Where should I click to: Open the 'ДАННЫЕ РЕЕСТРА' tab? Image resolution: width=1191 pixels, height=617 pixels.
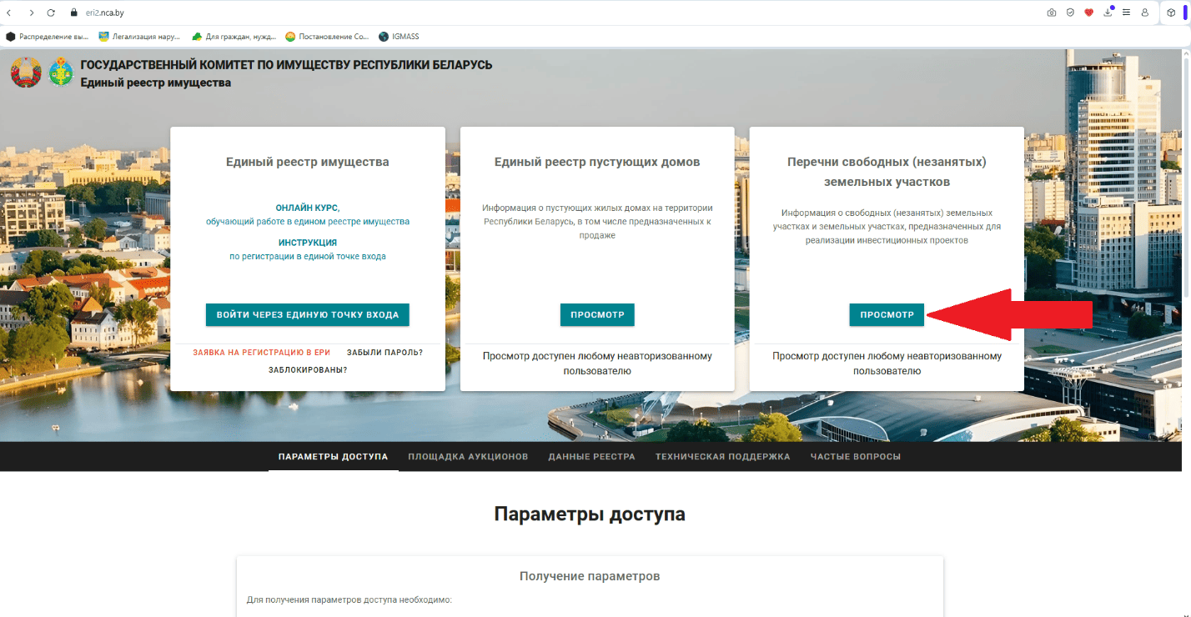591,457
